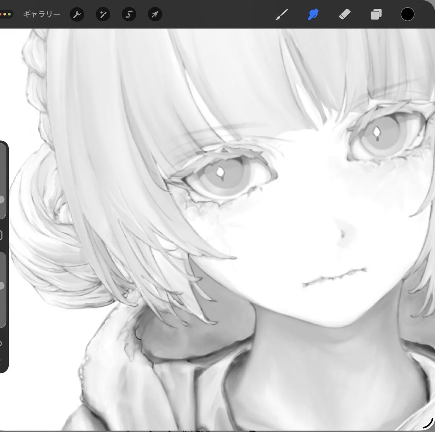Open the Actions wrench menu
The width and height of the screenshot is (435, 432).
coord(77,15)
